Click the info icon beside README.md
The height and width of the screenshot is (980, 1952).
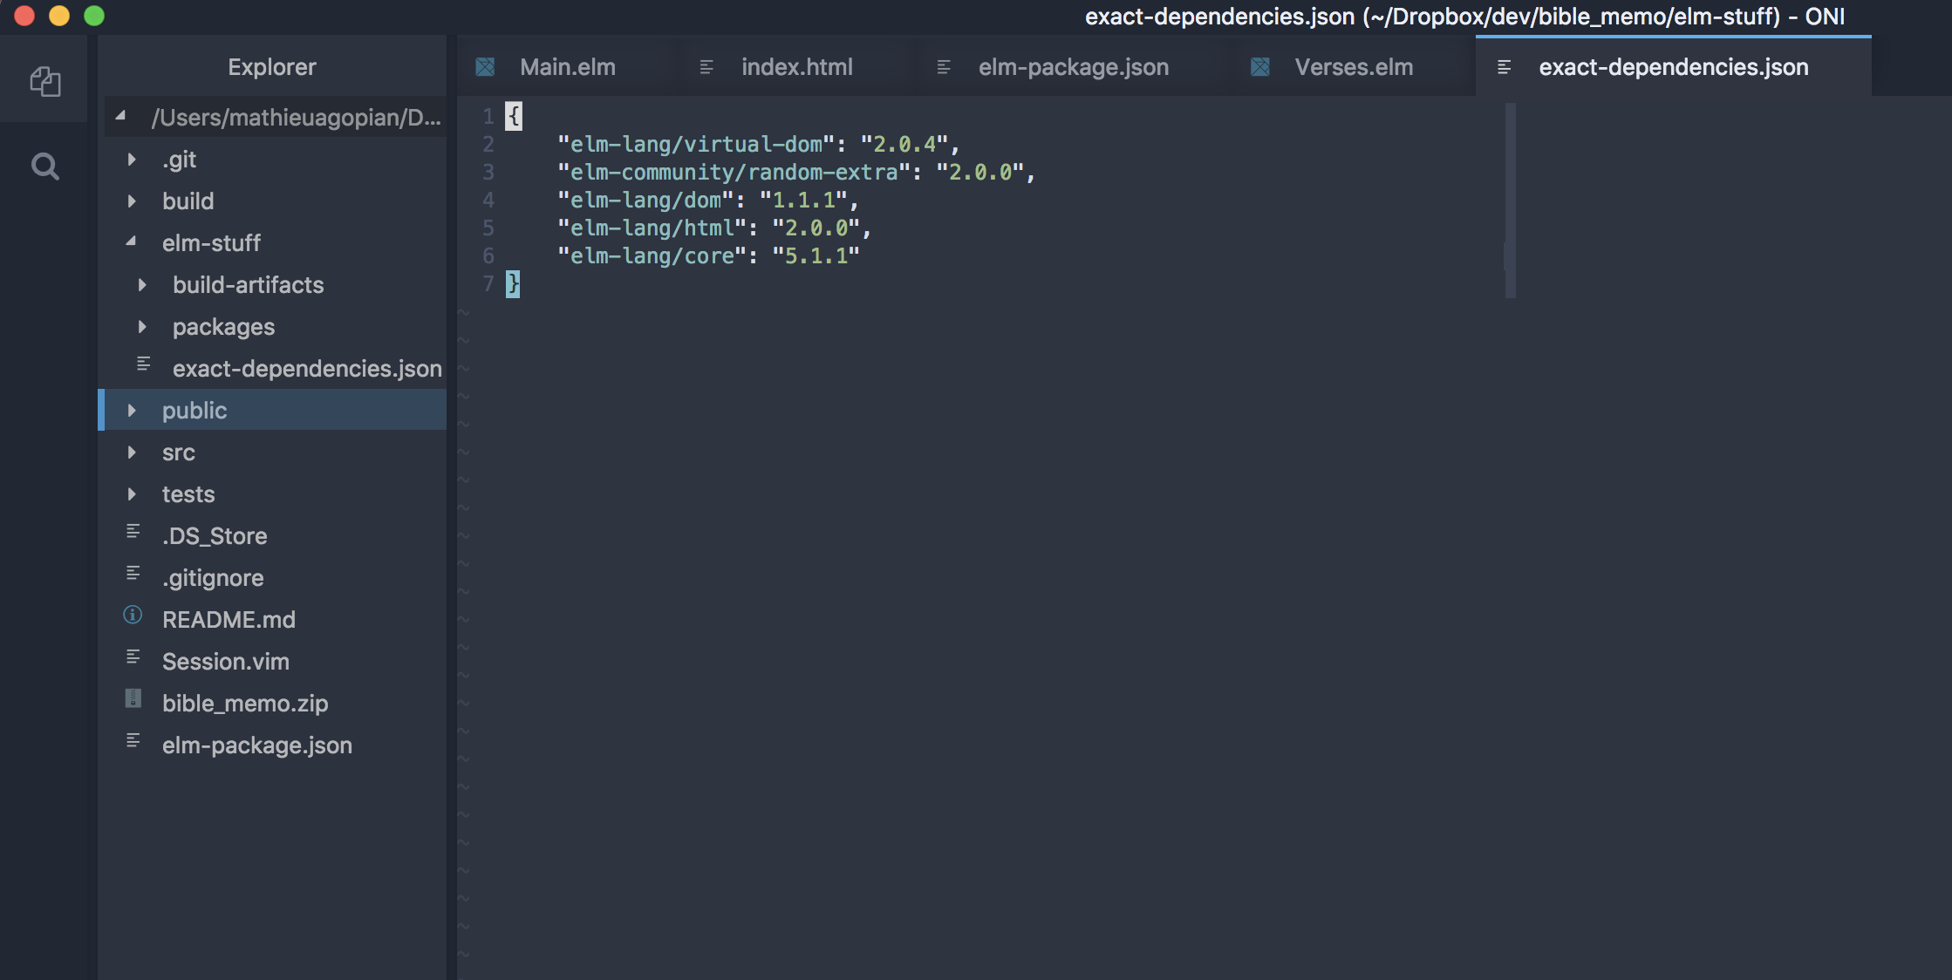133,616
